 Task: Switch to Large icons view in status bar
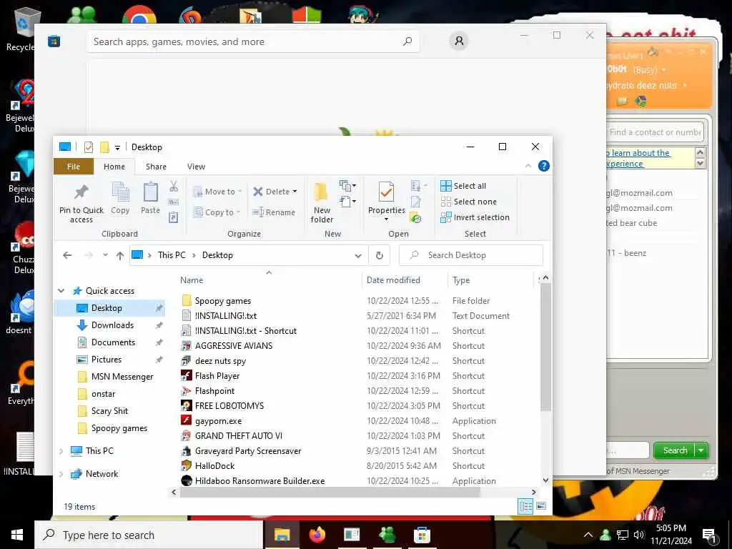tap(541, 507)
